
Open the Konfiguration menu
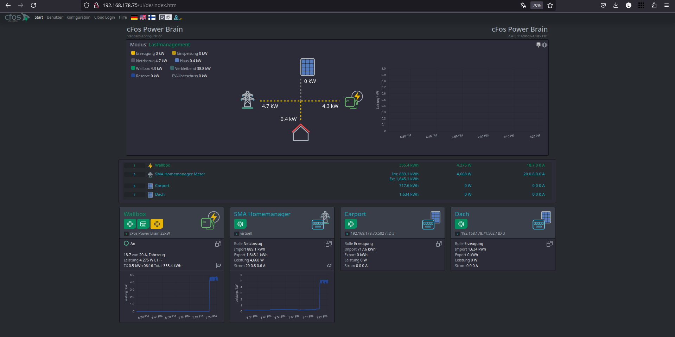[x=78, y=17]
